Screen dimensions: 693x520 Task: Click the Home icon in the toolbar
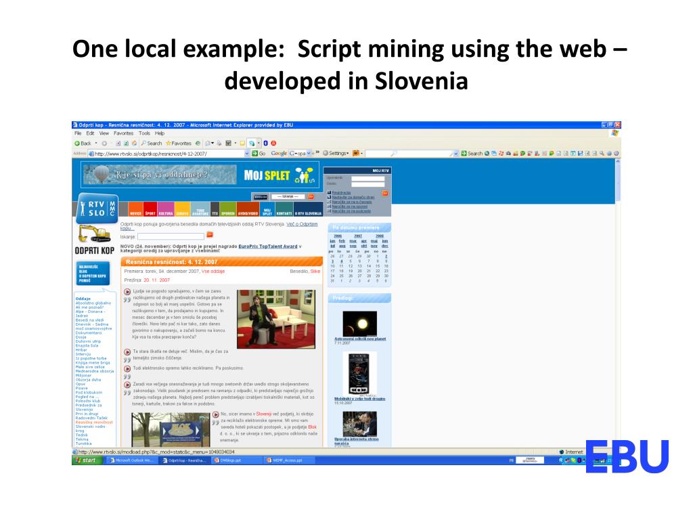[134, 144]
